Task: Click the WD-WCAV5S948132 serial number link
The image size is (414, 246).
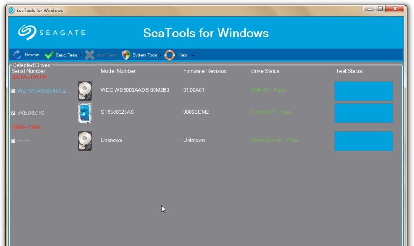Action: [42, 91]
